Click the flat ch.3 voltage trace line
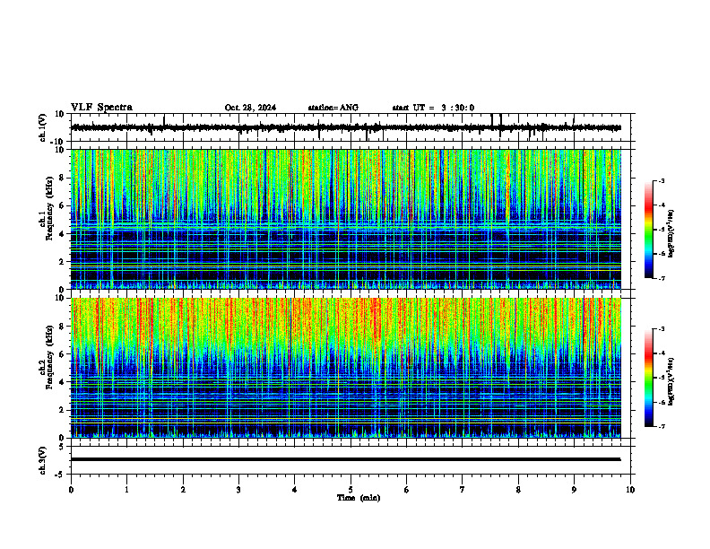710x549 pixels. 345,459
